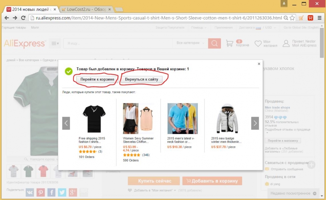Share product on VK
Screen dimensions: 326x200
30,192
